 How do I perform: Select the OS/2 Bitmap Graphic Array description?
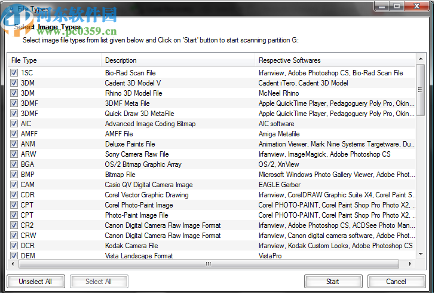[143, 164]
